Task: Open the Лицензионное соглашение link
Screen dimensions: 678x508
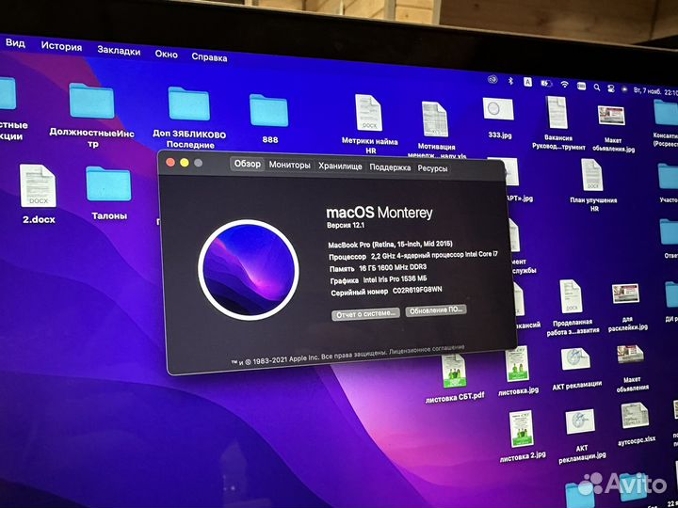Action: tap(427, 349)
